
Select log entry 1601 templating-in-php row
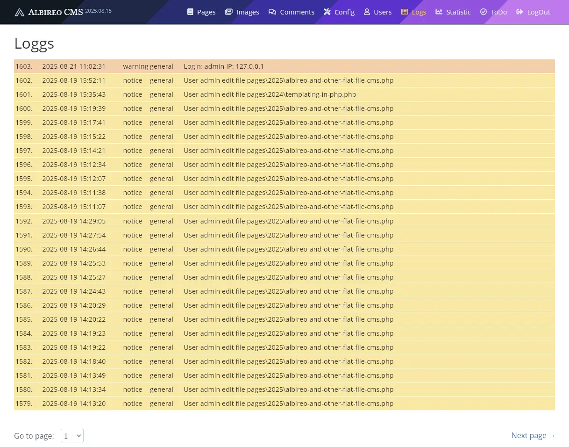[x=270, y=94]
